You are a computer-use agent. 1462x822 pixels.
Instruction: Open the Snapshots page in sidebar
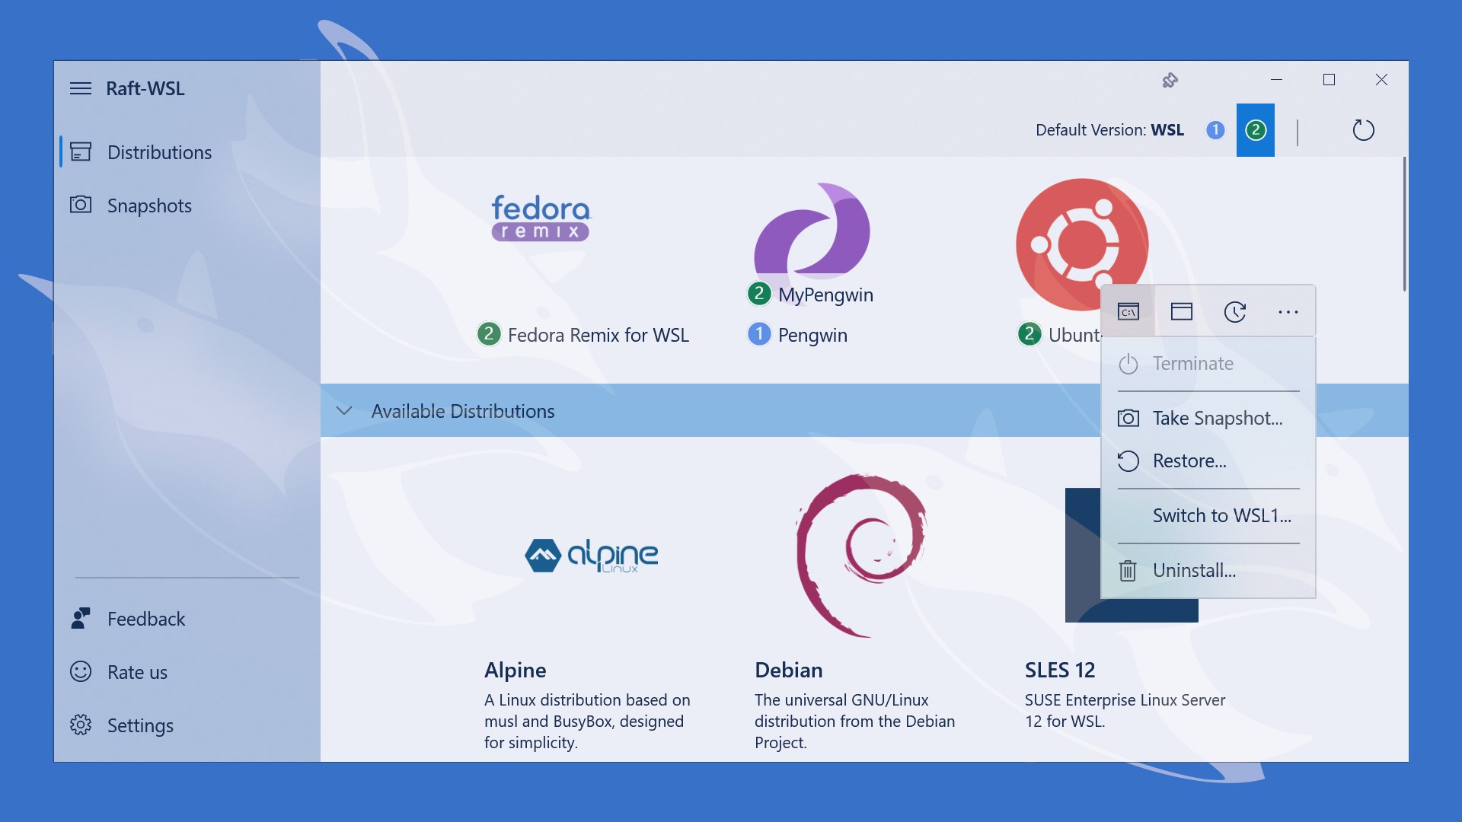tap(149, 205)
